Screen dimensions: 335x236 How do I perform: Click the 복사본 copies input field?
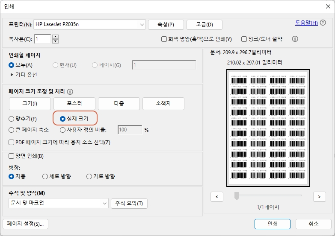click(x=42, y=39)
